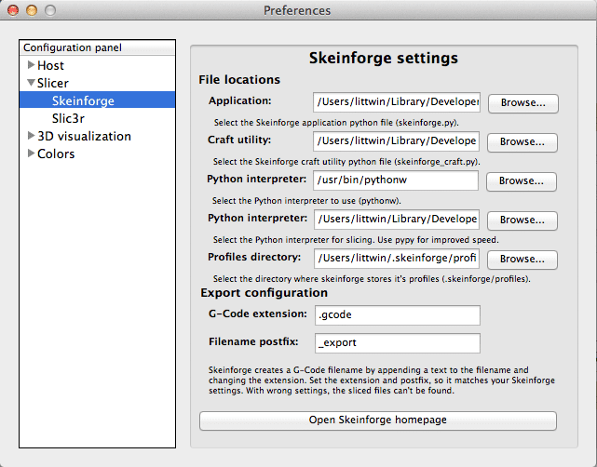The height and width of the screenshot is (467, 597).
Task: Browse for the Profiles directory
Action: [x=522, y=260]
